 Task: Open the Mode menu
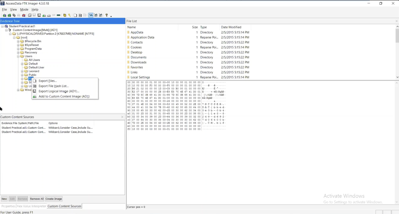click(x=24, y=9)
